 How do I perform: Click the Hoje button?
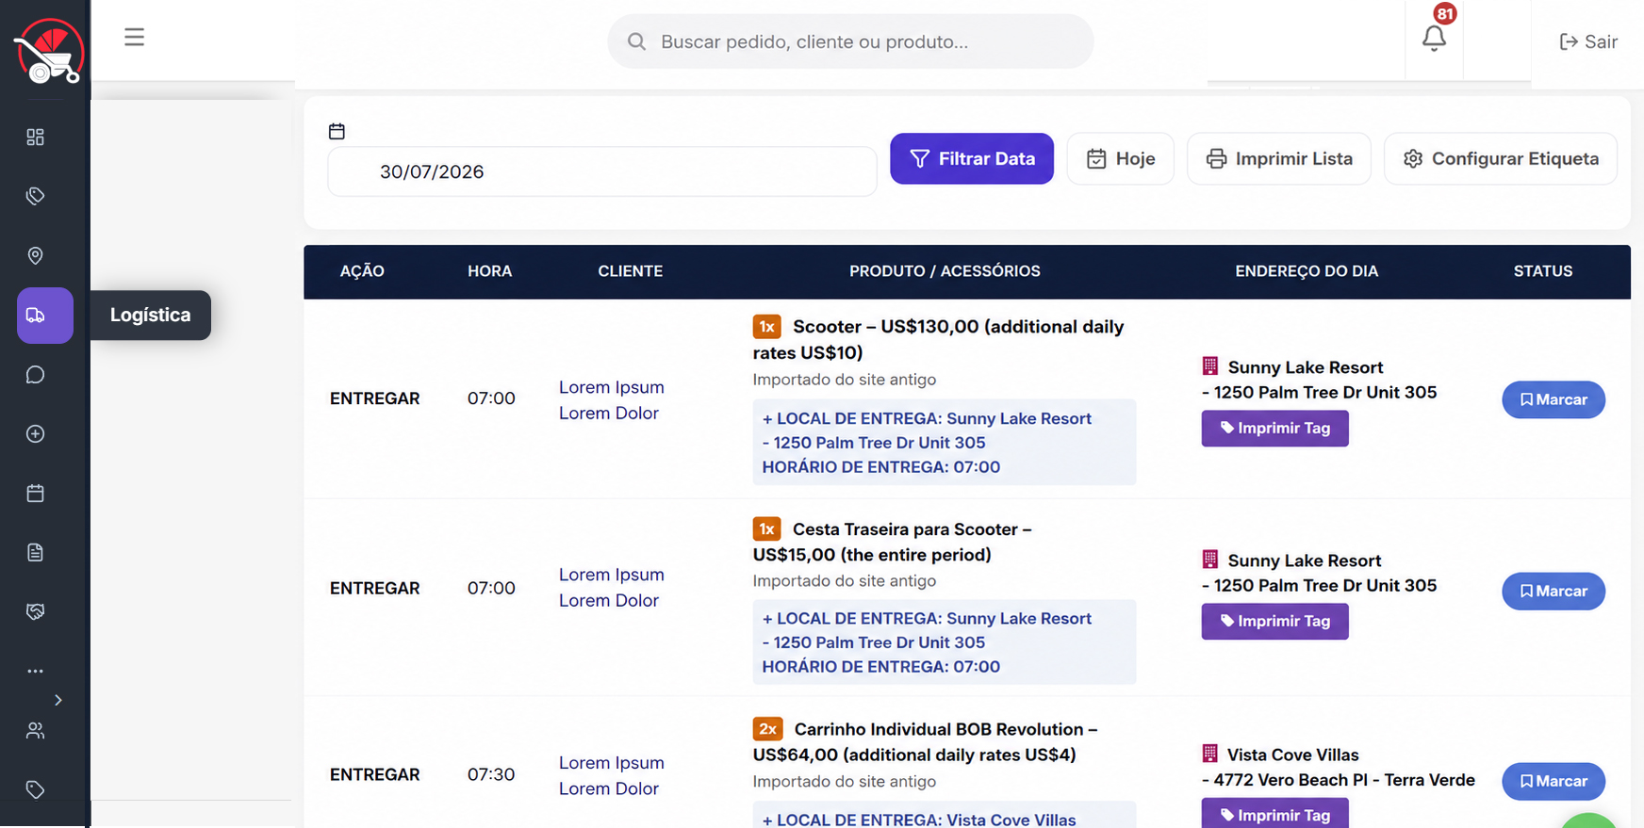click(x=1121, y=158)
